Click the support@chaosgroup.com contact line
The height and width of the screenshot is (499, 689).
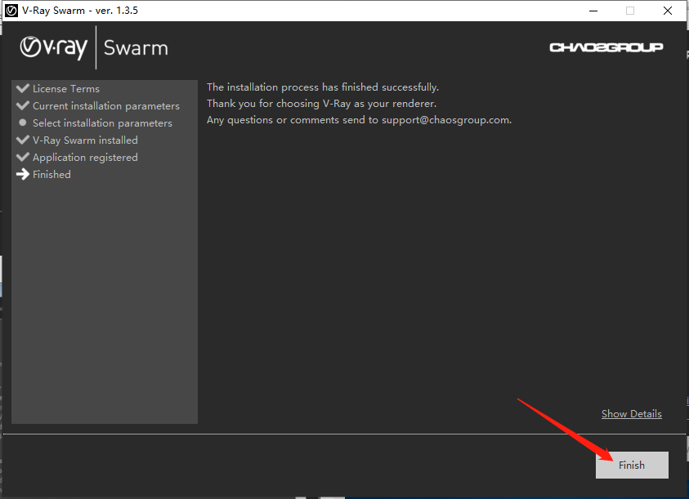[x=360, y=120]
